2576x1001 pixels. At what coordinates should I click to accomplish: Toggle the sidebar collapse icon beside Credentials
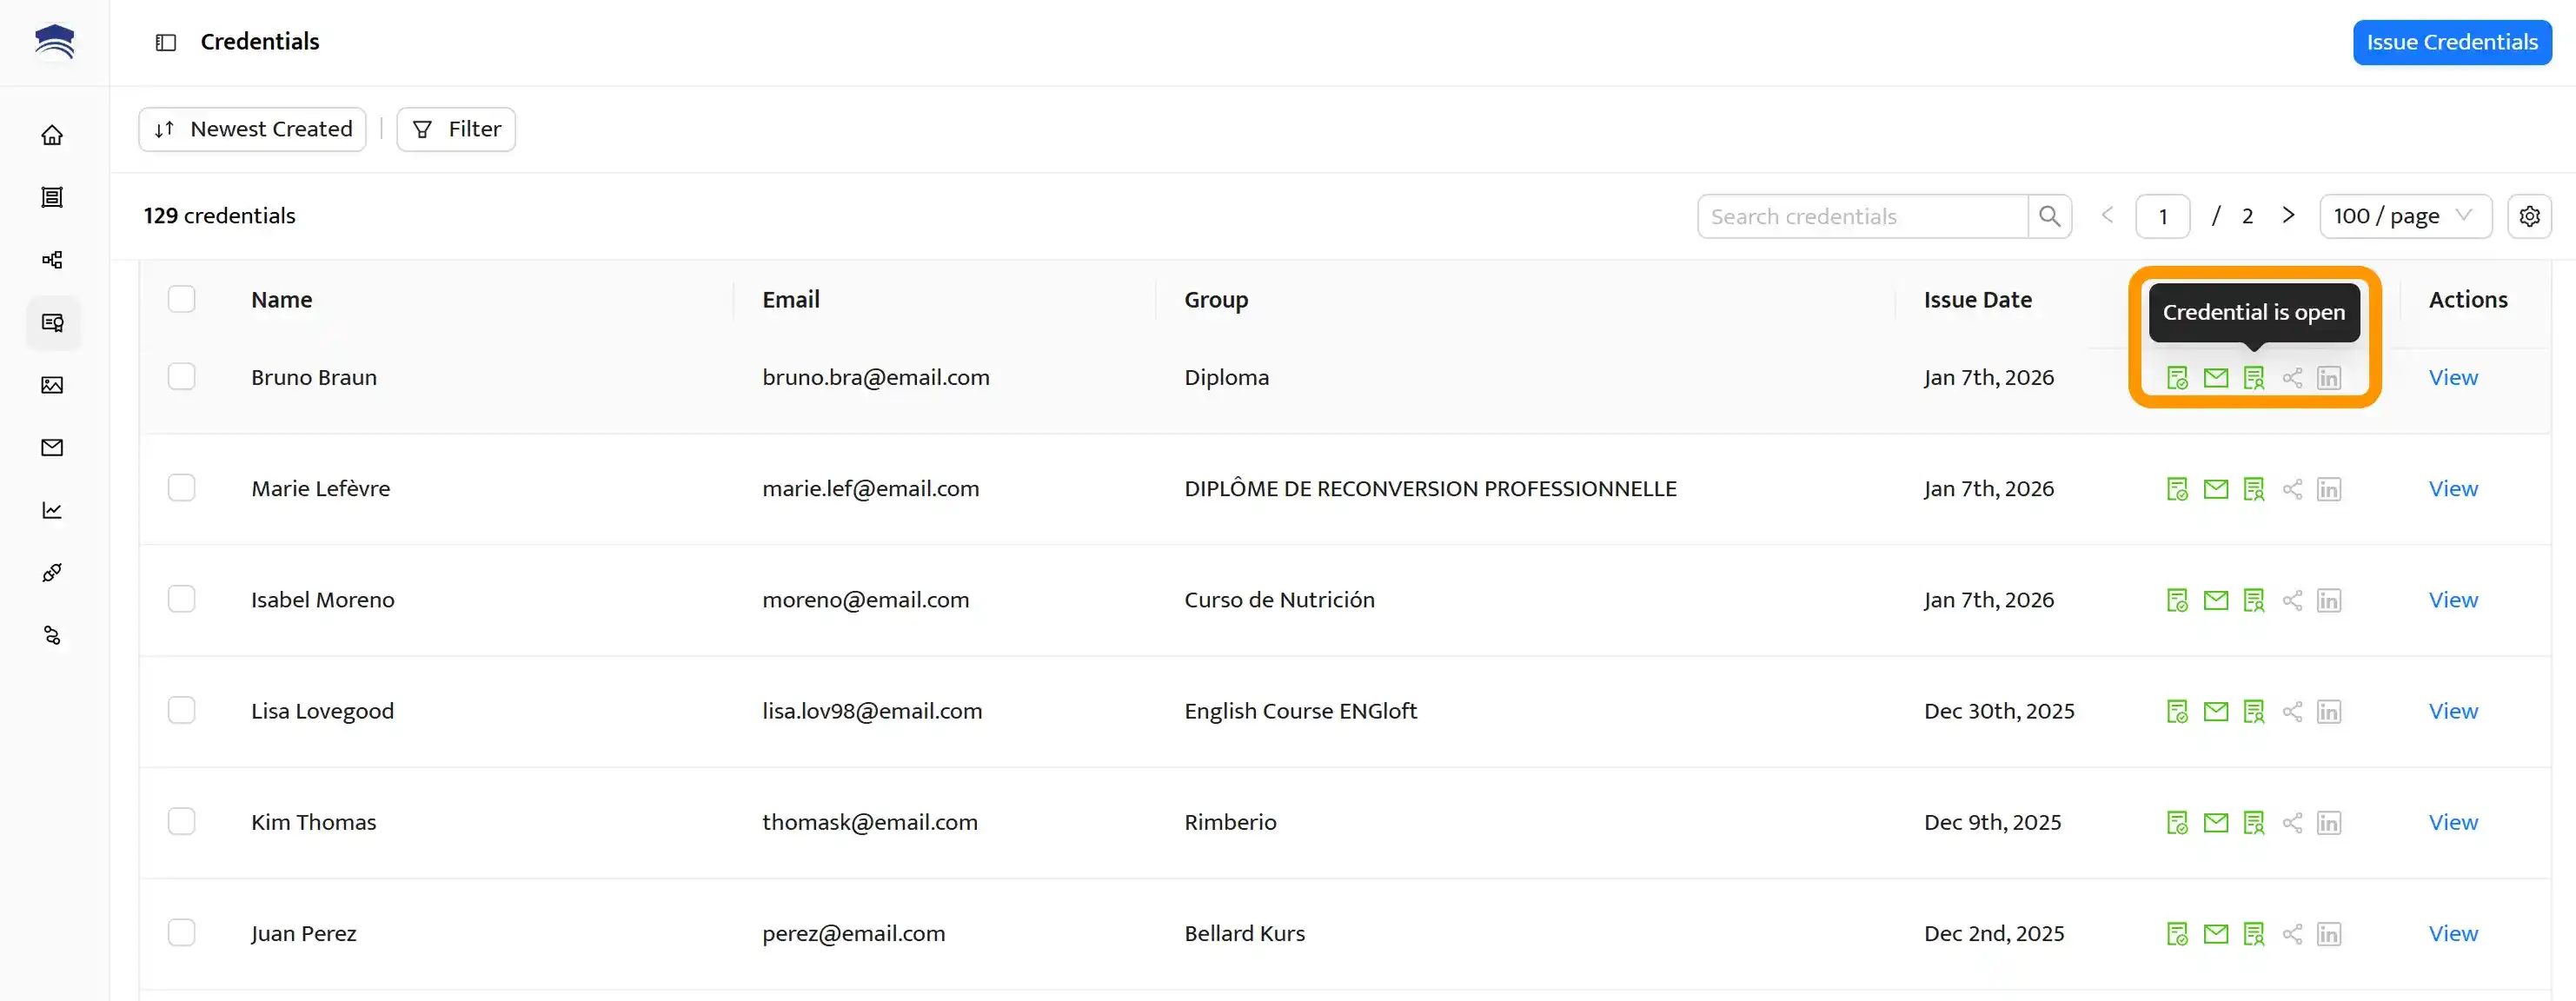(166, 42)
